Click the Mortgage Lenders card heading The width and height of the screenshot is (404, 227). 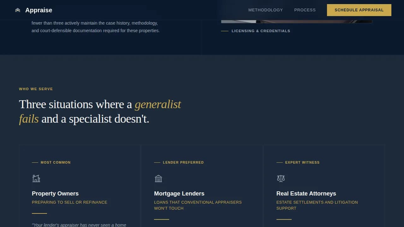point(179,194)
